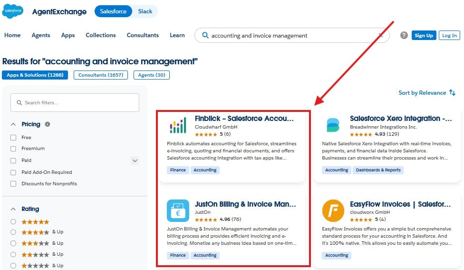Click publisher name cloudworx GmbH
The width and height of the screenshot is (464, 270).
tap(370, 212)
